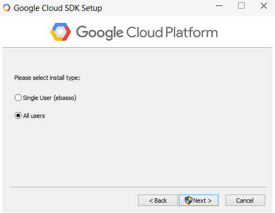Click the Google Cloud SDK title bar icon
The height and width of the screenshot is (213, 275).
[7, 8]
